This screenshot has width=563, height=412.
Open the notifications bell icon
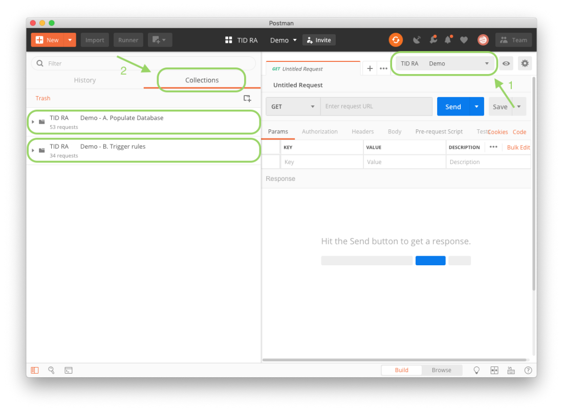click(448, 40)
